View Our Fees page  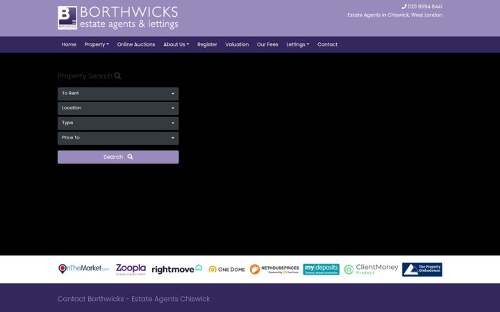[x=267, y=44]
